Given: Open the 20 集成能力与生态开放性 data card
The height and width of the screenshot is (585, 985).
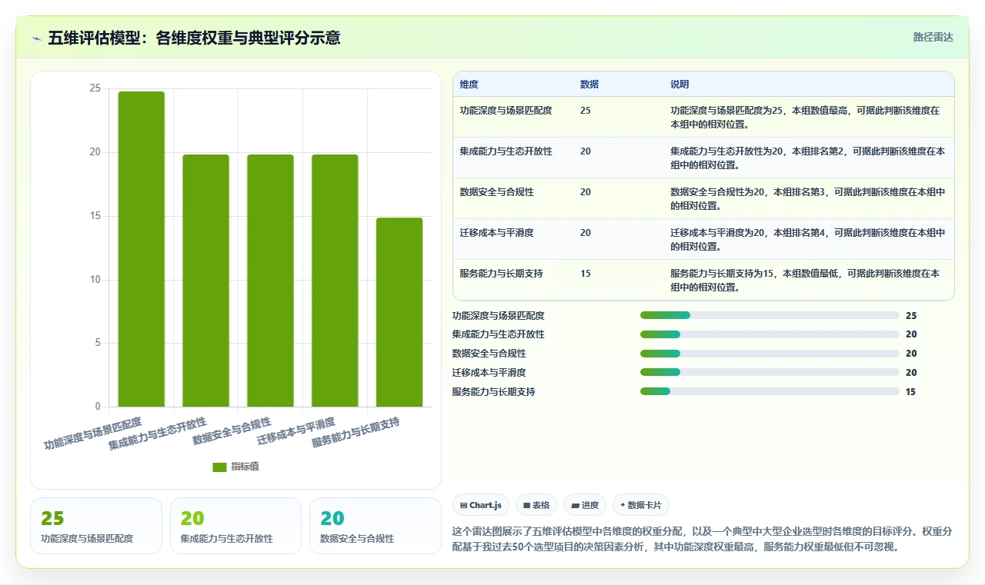Looking at the screenshot, I should 235,526.
